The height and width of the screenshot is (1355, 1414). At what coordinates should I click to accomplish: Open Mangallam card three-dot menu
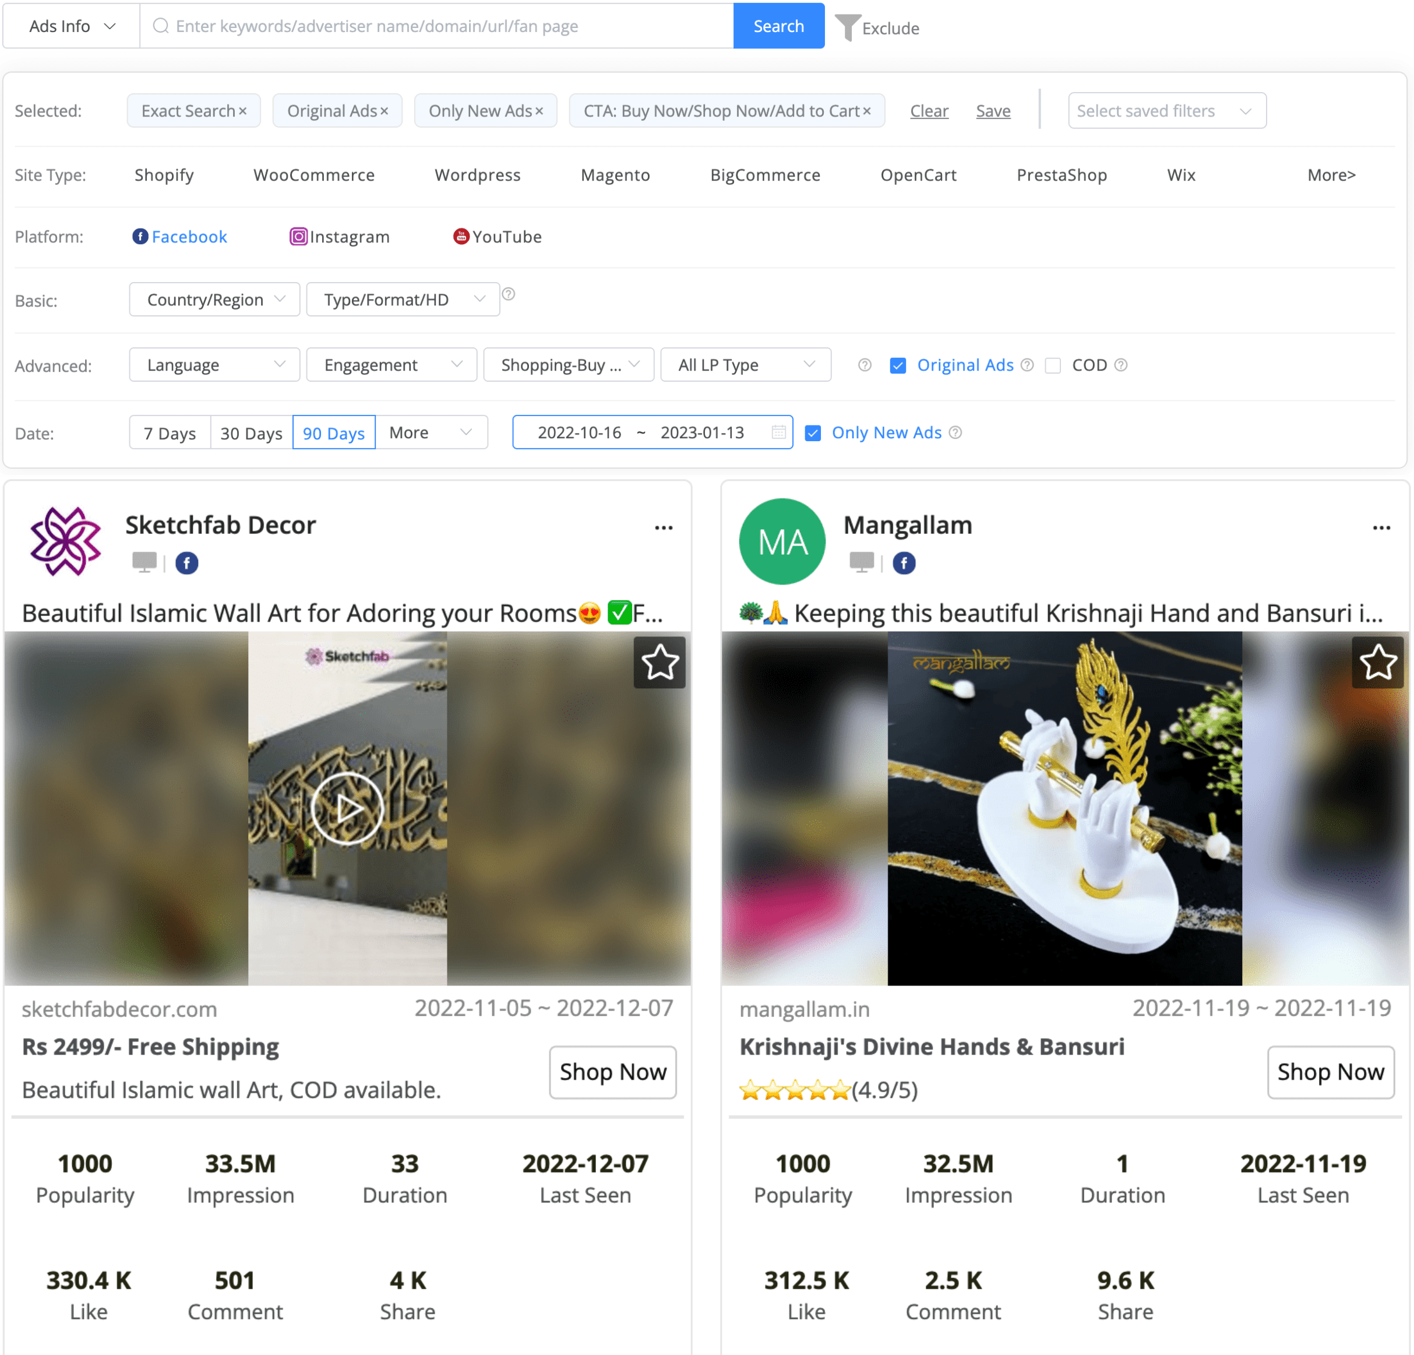click(x=1381, y=528)
